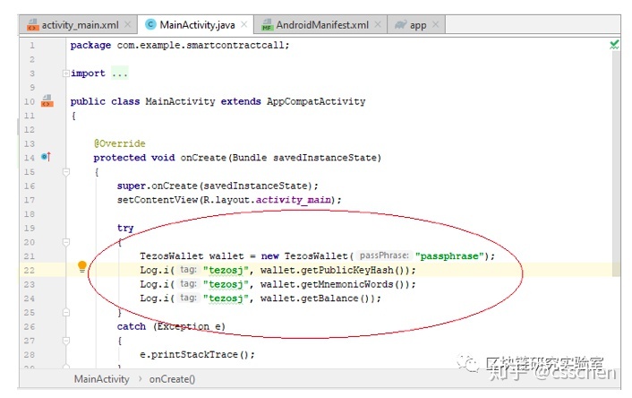The width and height of the screenshot is (632, 398).
Task: Click MainActivity in the breadcrumb bar
Action: [101, 379]
